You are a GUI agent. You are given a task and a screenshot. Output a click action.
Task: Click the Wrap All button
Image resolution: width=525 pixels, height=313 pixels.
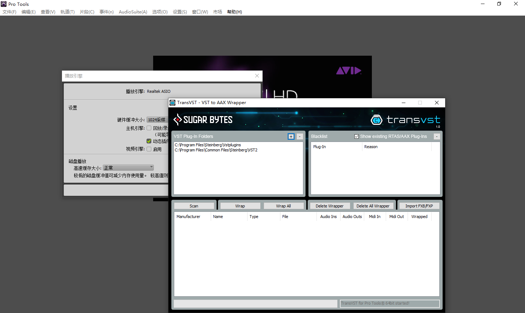click(x=283, y=206)
